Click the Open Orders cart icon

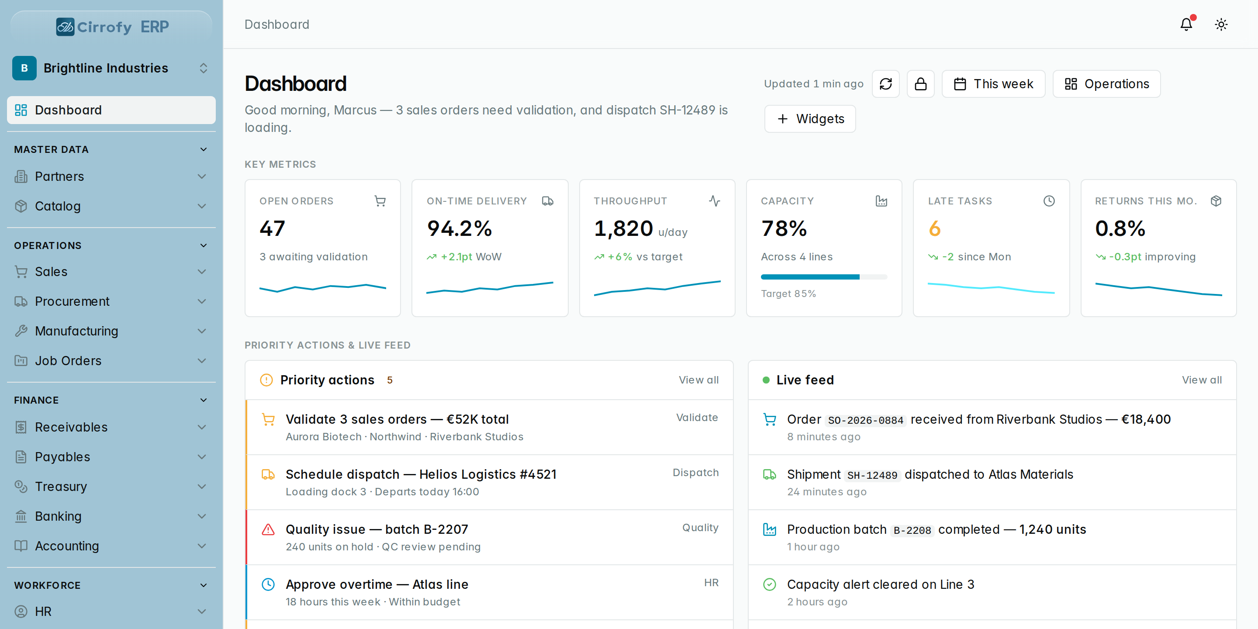380,201
